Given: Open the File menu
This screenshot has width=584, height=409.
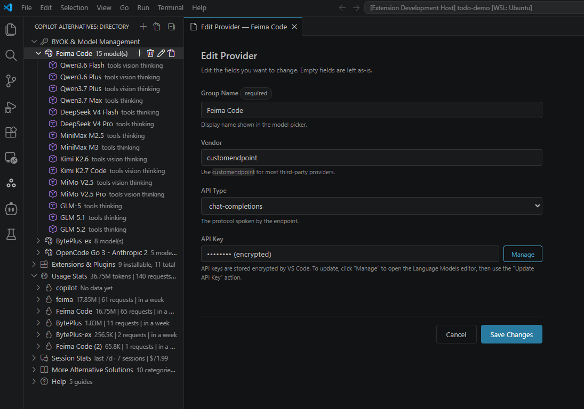Looking at the screenshot, I should 27,7.
